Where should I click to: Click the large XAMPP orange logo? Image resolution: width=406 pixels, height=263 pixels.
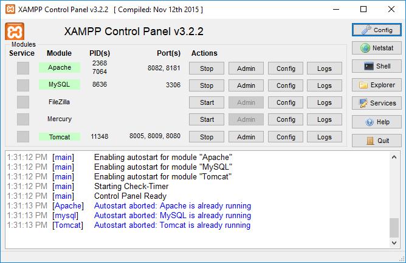[x=15, y=32]
